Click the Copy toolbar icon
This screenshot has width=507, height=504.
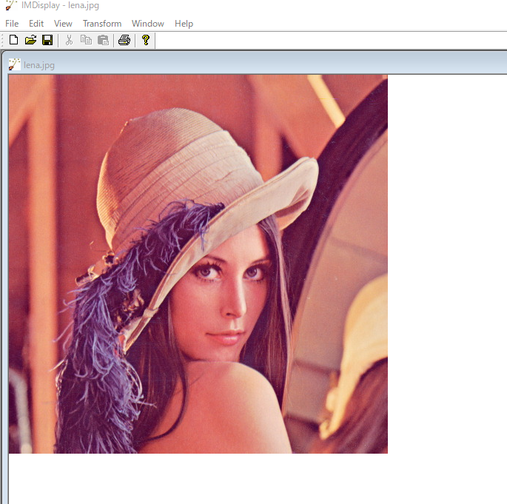(86, 40)
